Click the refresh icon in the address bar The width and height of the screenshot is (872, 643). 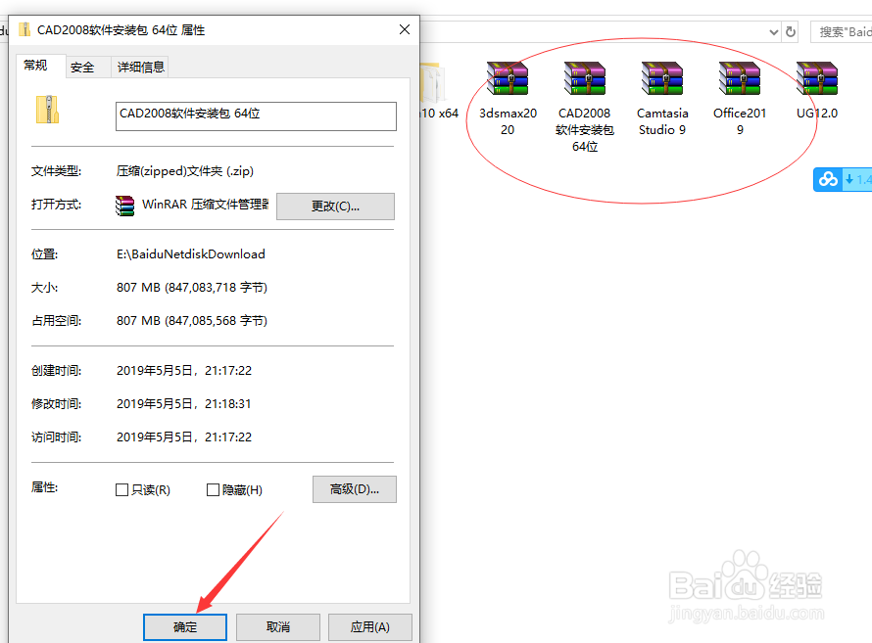(790, 31)
